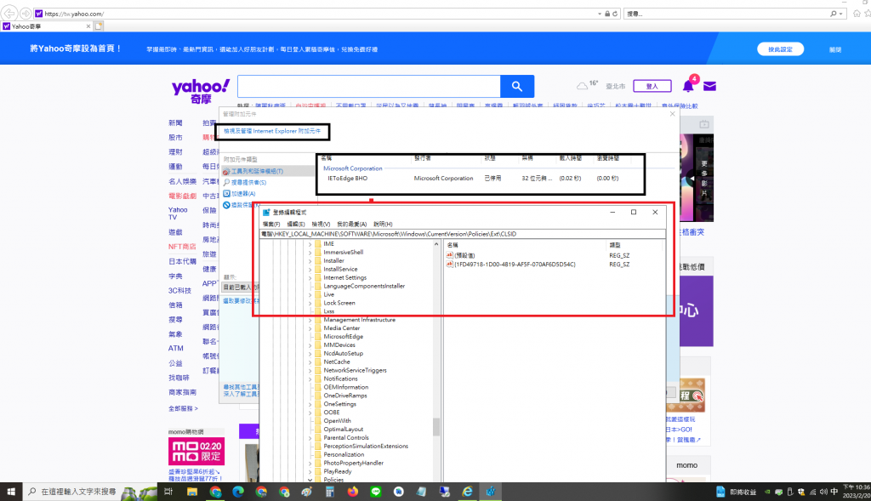Click the Yahoo search input field
Screen dimensions: 871x501
(369, 86)
